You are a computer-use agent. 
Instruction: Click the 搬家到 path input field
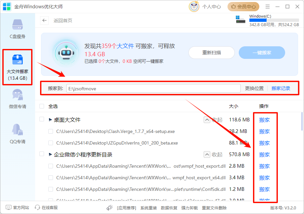point(153,89)
